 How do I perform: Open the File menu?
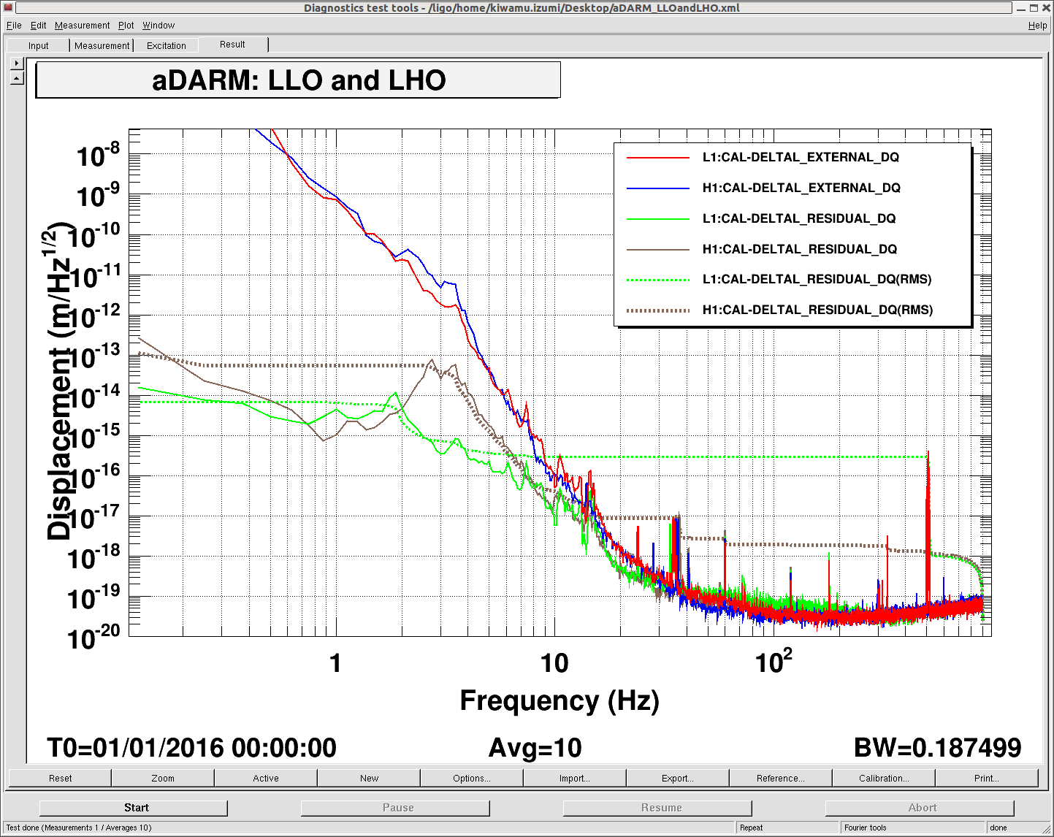[x=14, y=25]
